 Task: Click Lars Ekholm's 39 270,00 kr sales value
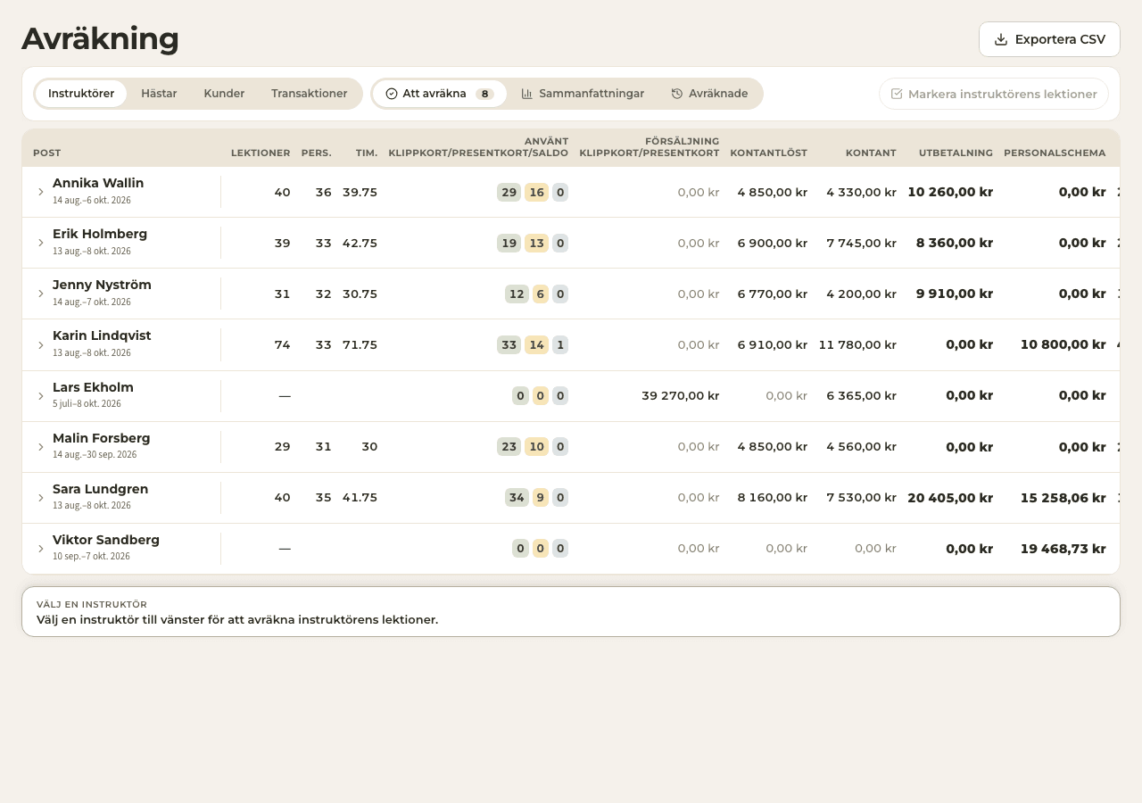click(x=680, y=395)
